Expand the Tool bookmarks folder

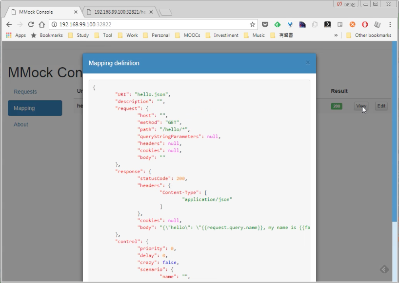tap(103, 35)
